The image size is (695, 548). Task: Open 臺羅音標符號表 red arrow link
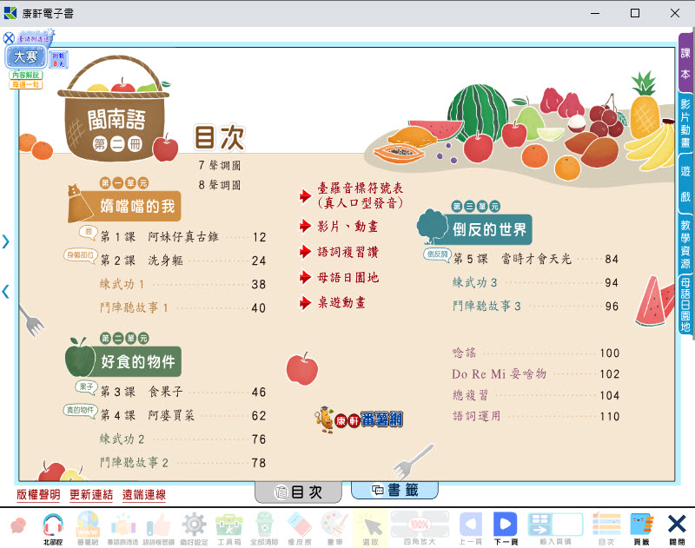tap(352, 195)
